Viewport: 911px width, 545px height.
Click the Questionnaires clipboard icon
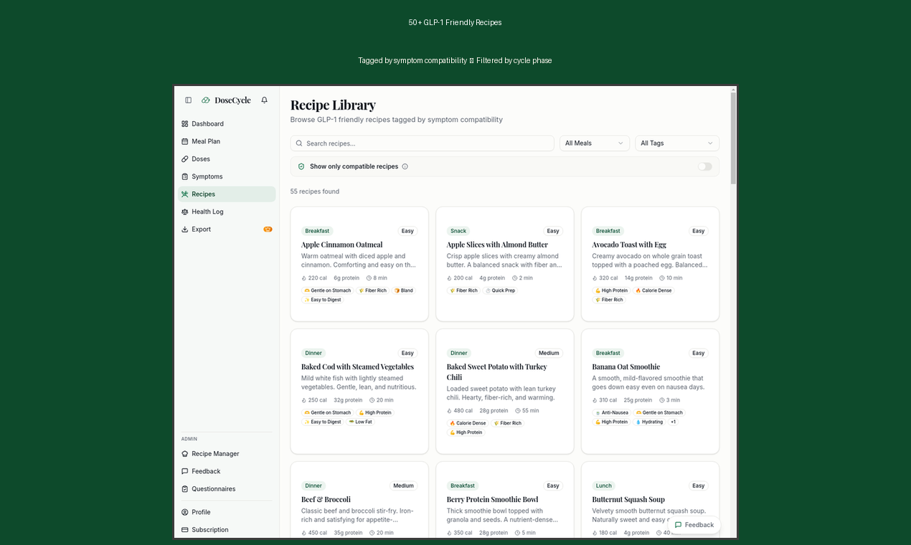click(185, 489)
